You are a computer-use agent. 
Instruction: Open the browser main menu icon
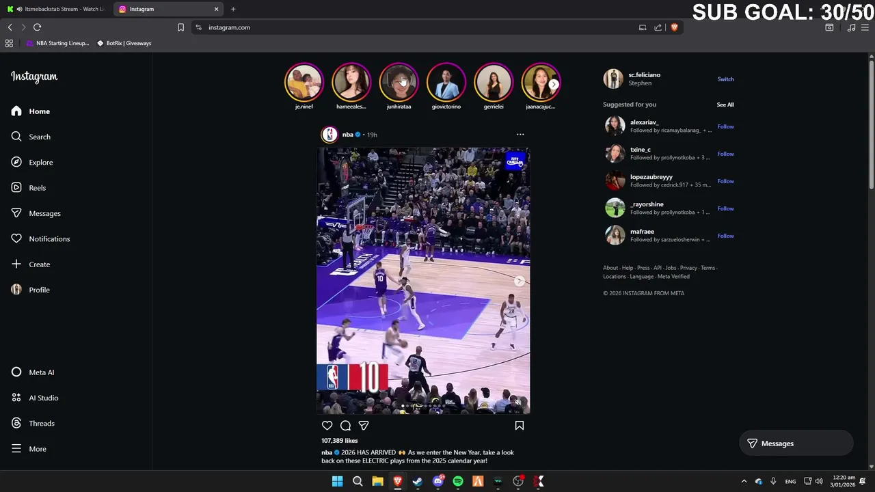coord(865,27)
